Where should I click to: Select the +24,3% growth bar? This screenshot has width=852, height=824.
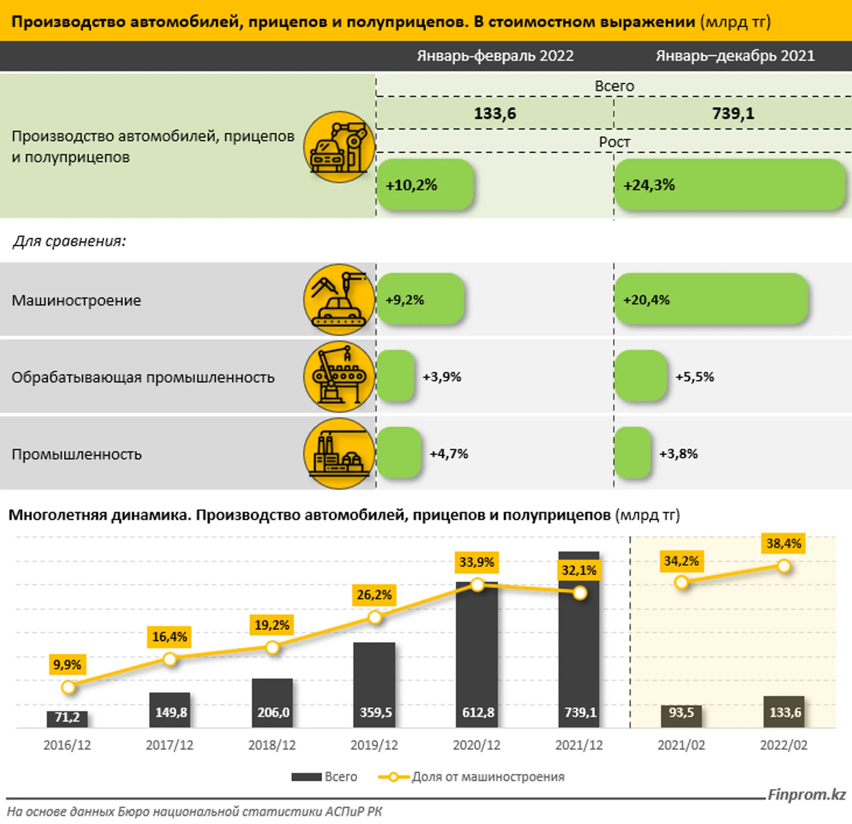[x=730, y=185]
